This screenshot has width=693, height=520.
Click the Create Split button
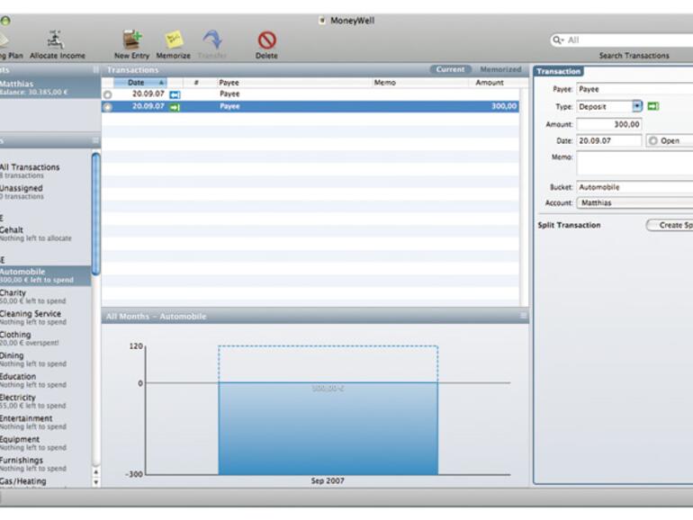coord(670,225)
